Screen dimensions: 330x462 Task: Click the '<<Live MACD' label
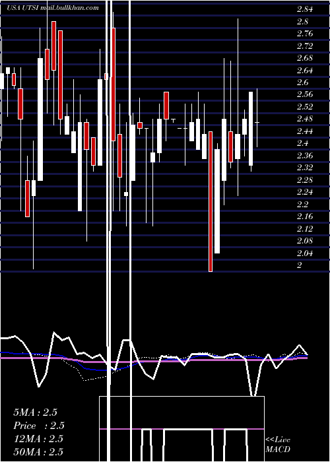click(x=278, y=445)
